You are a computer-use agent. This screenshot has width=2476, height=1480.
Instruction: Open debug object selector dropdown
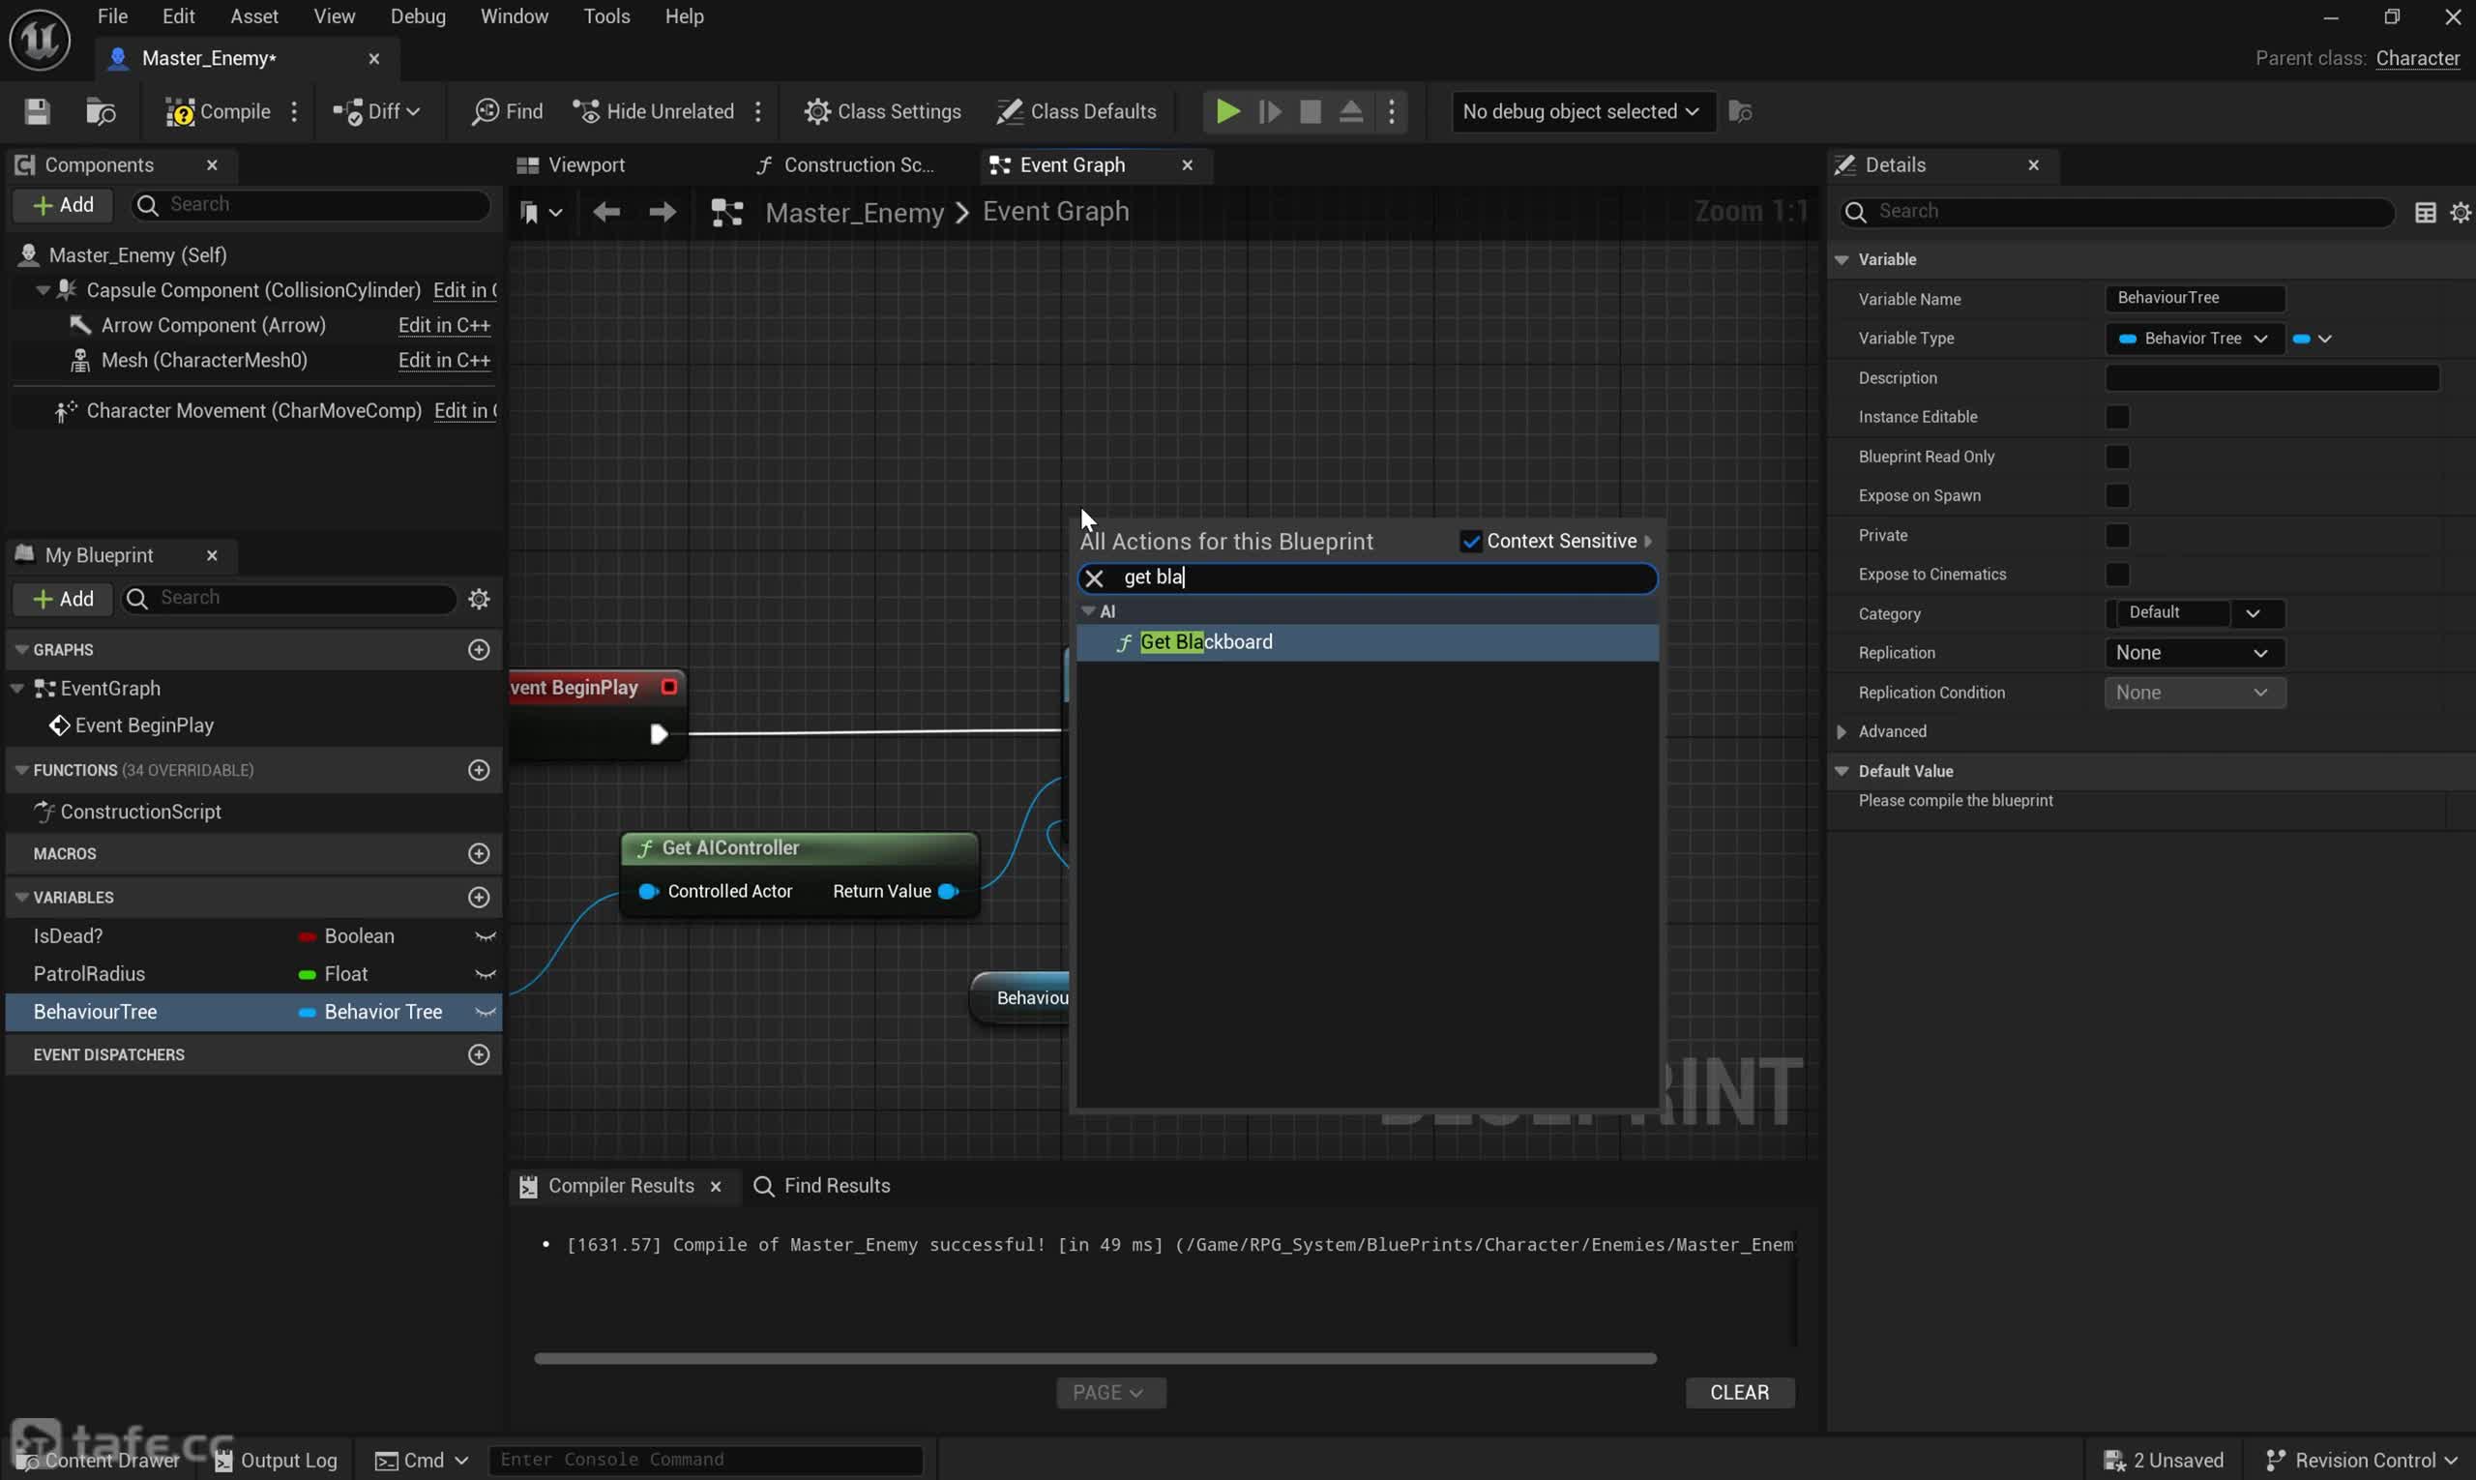tap(1581, 111)
